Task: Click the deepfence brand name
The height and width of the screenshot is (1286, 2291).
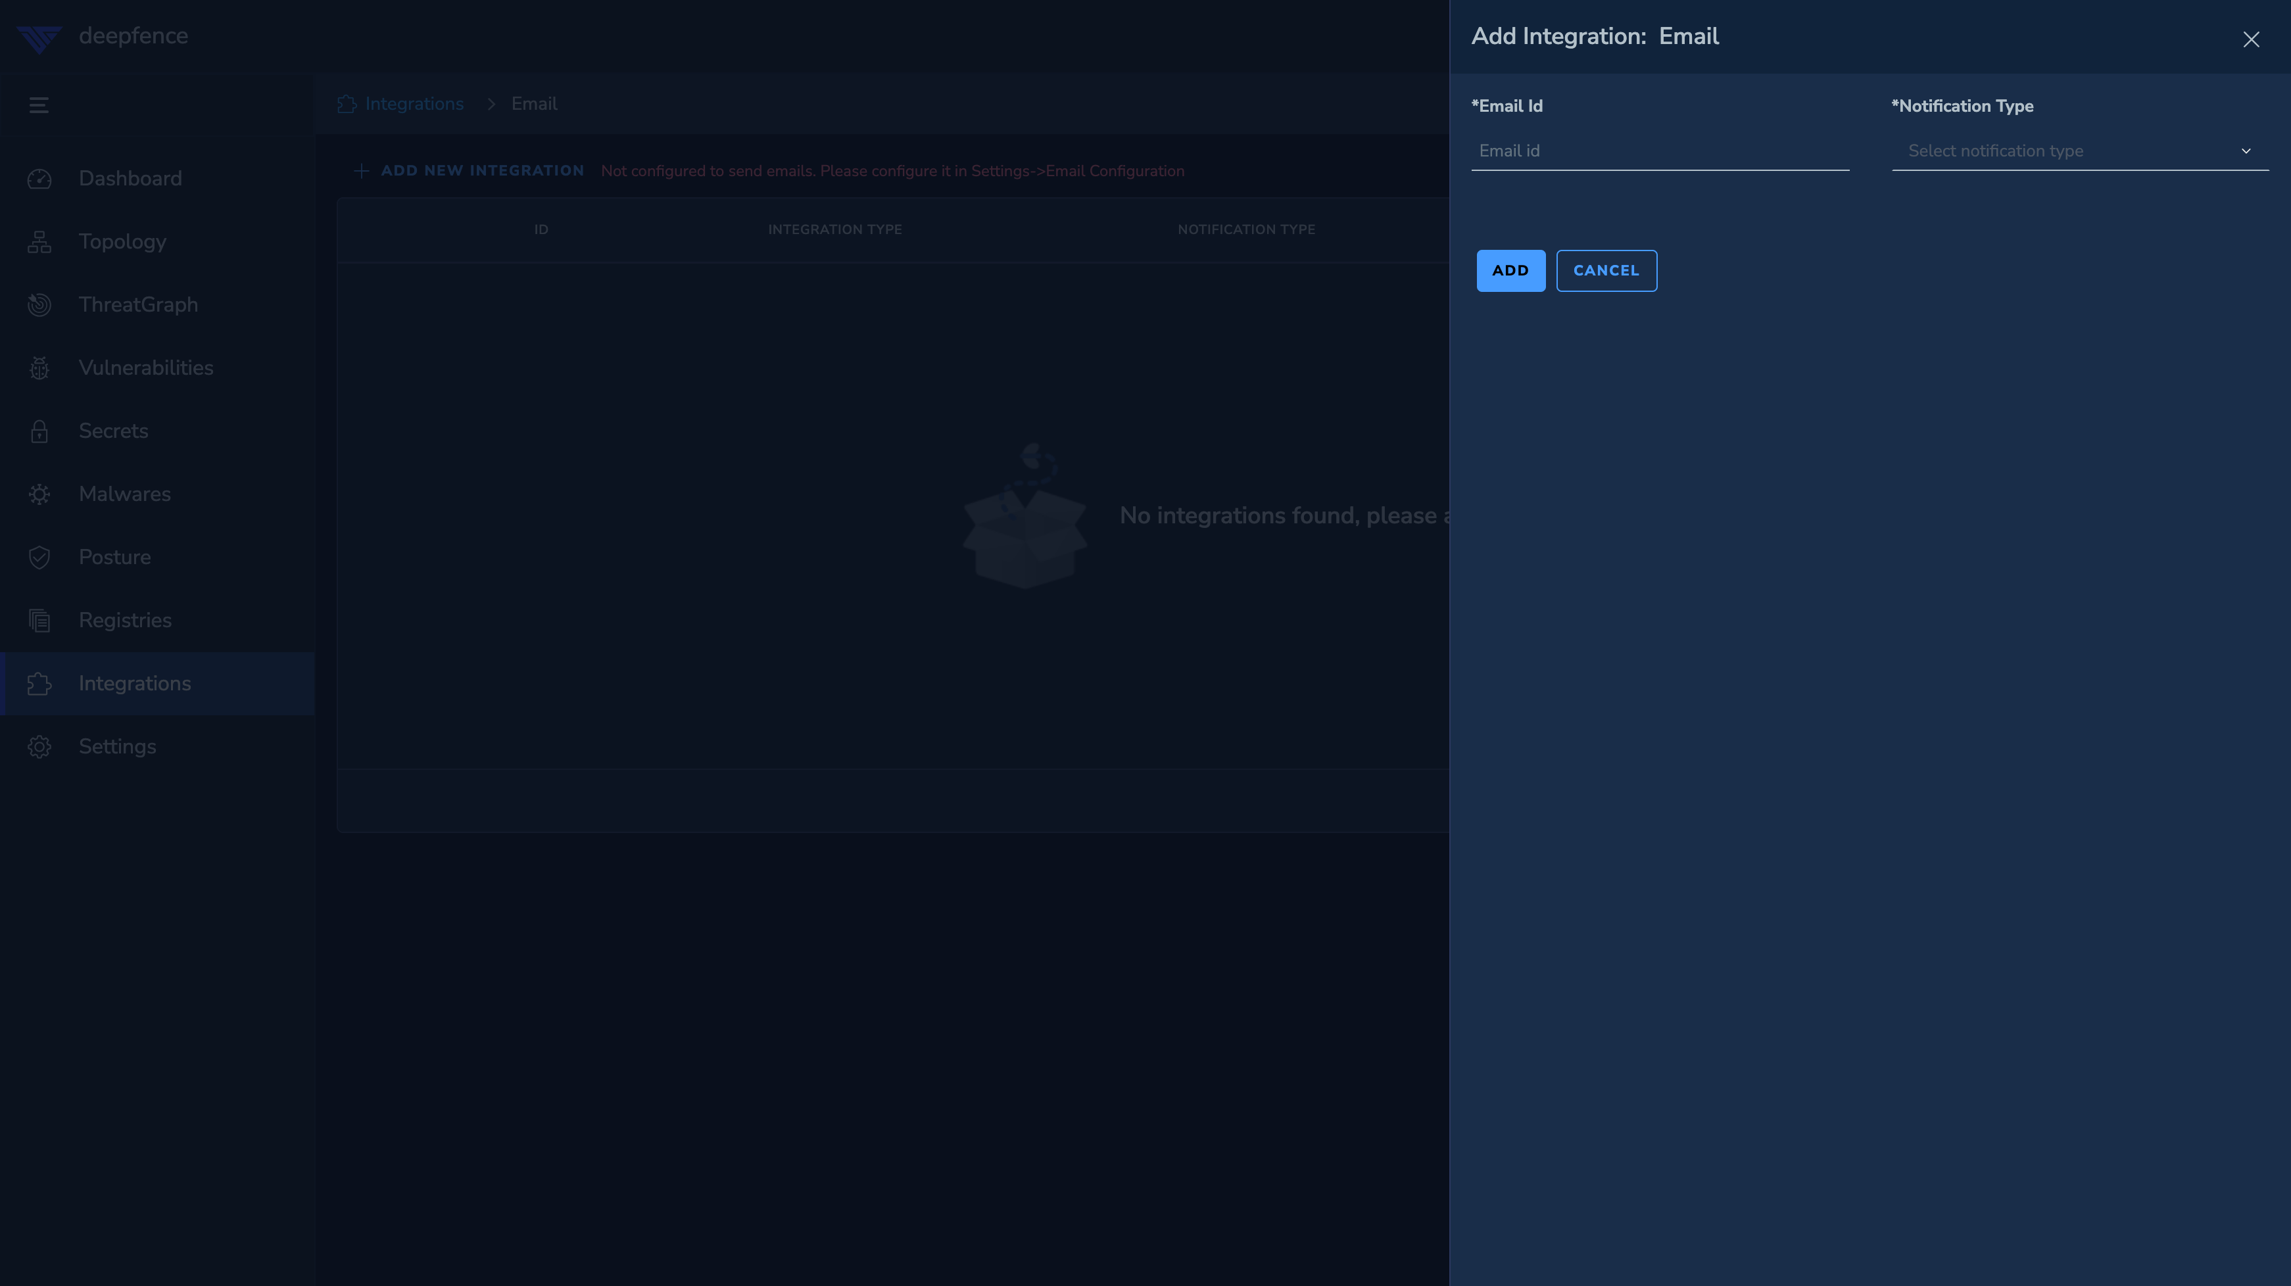Action: point(133,36)
